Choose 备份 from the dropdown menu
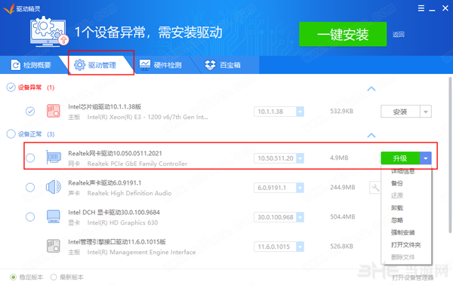 click(397, 183)
